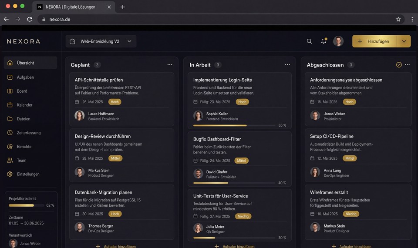Click Laura Hoffmann avatar
This screenshot has width=418, height=248.
(79, 116)
